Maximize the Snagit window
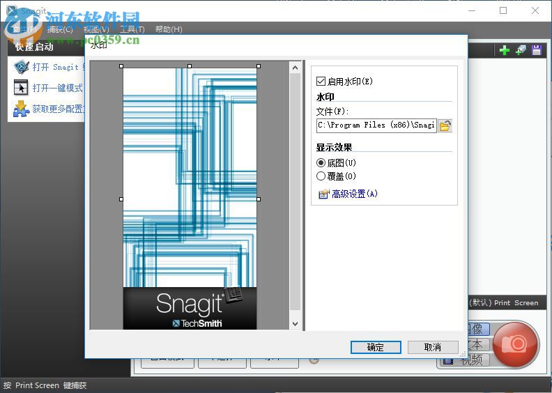Image resolution: width=552 pixels, height=393 pixels. click(503, 10)
